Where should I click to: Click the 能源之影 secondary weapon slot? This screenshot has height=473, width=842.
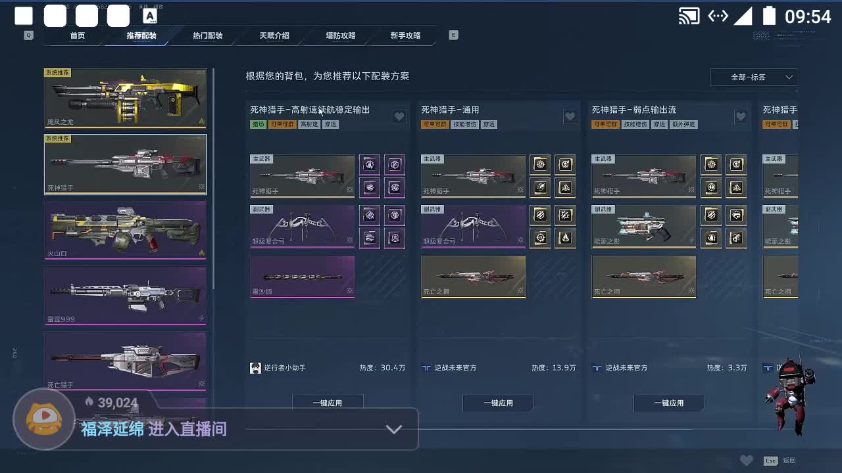(644, 227)
